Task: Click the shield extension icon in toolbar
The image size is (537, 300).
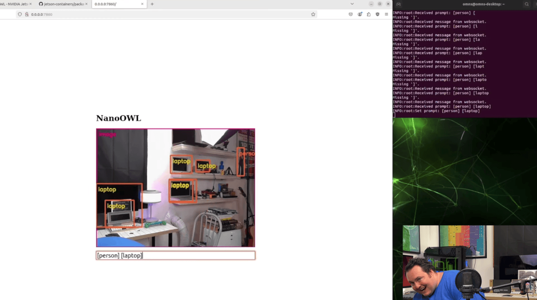Action: point(377,14)
